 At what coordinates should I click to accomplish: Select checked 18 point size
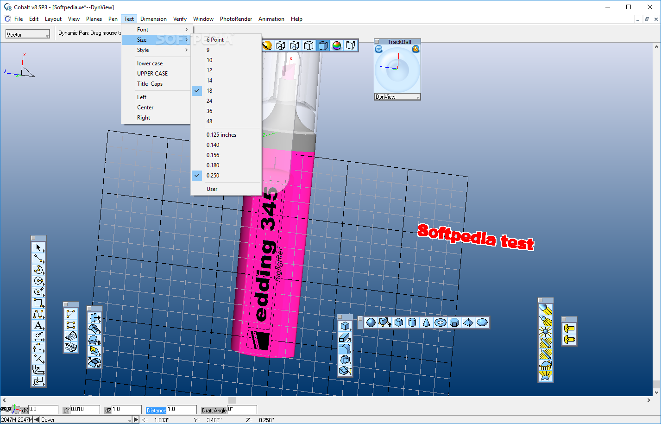(x=227, y=91)
